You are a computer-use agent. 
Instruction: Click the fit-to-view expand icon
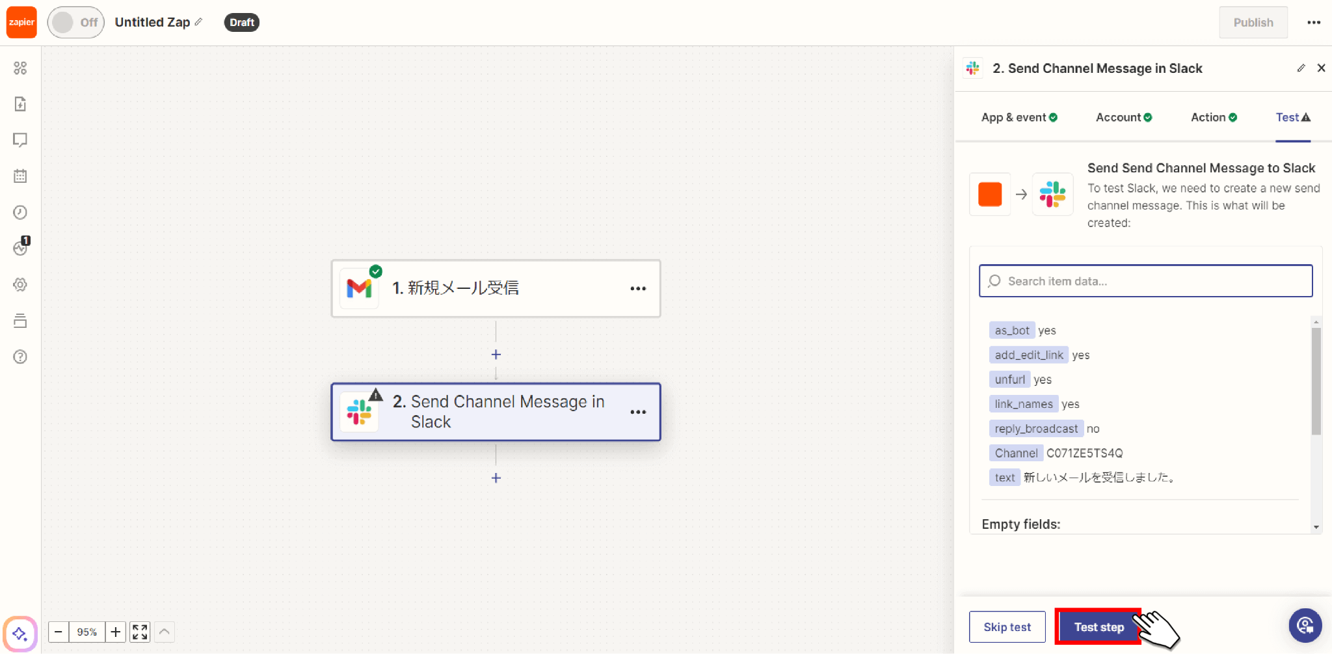140,632
